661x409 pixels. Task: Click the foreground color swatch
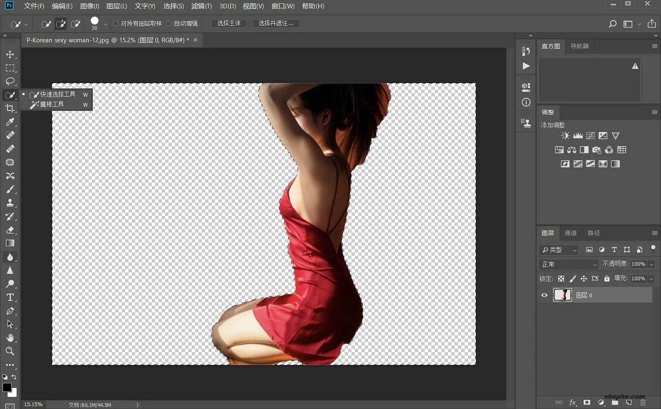tap(7, 387)
